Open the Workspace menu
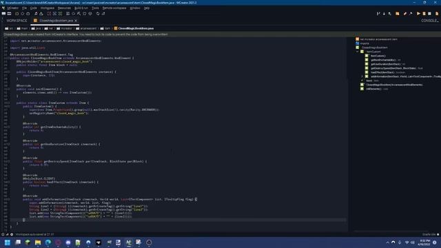 48,8
